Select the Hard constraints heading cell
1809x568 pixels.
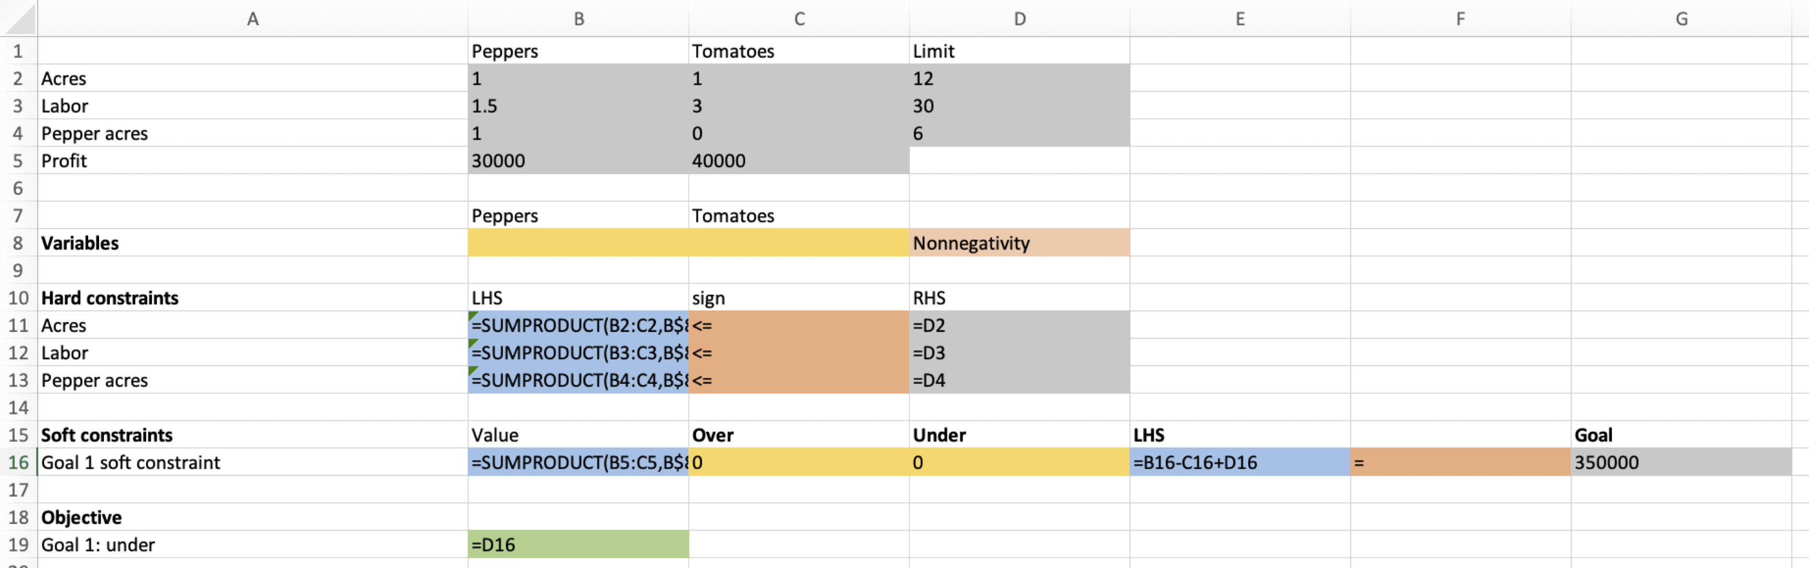pyautogui.click(x=253, y=298)
